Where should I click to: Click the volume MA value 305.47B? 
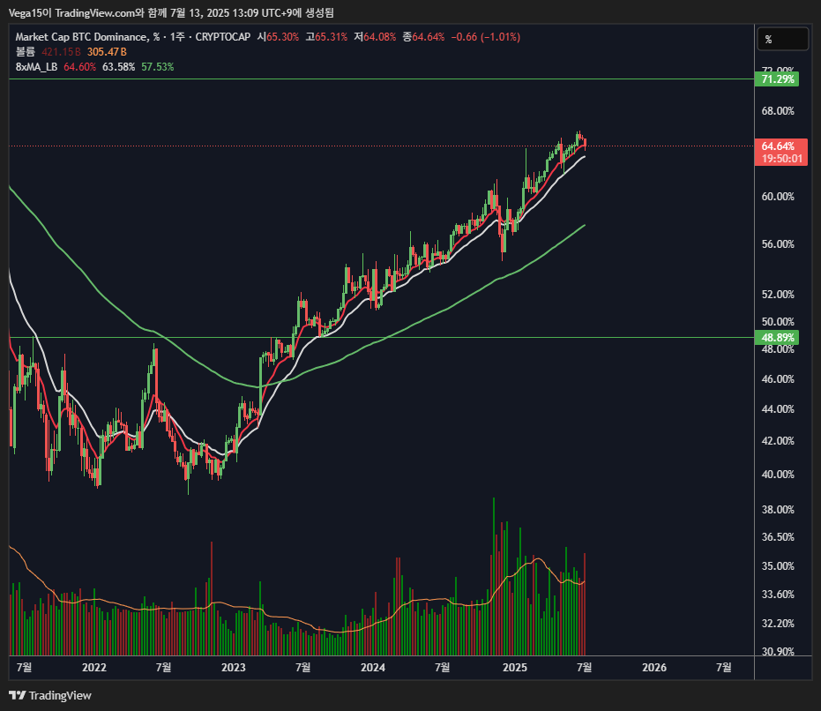pos(107,52)
